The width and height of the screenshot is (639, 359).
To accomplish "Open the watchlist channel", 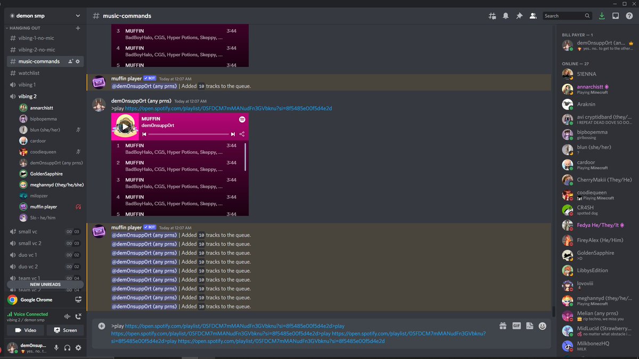I will (45, 73).
